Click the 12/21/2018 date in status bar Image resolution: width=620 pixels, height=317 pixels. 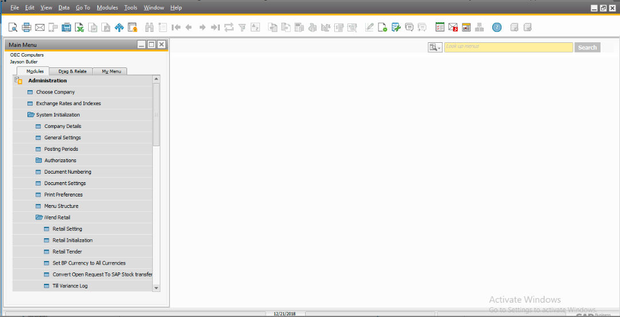tap(285, 314)
